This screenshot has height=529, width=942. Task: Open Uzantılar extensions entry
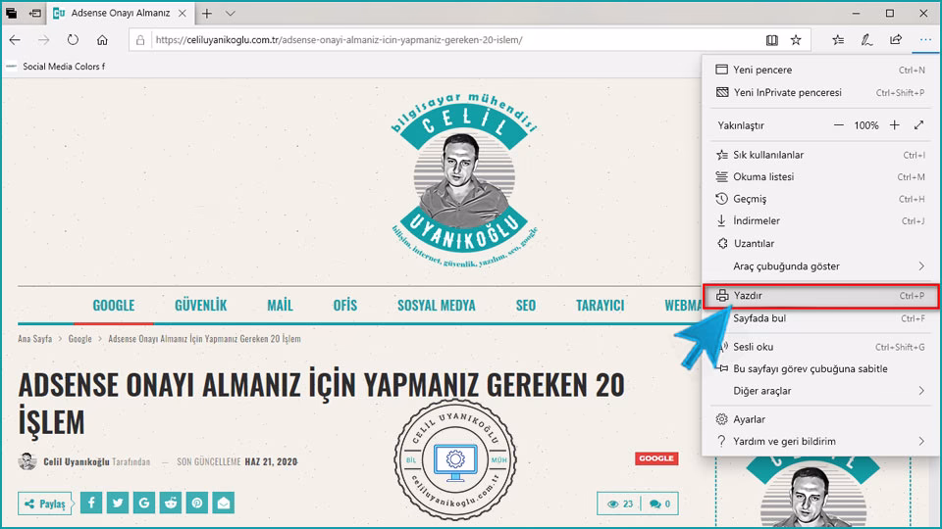coord(820,244)
